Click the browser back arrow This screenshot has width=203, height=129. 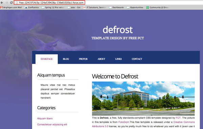pyautogui.click(x=2, y=3)
